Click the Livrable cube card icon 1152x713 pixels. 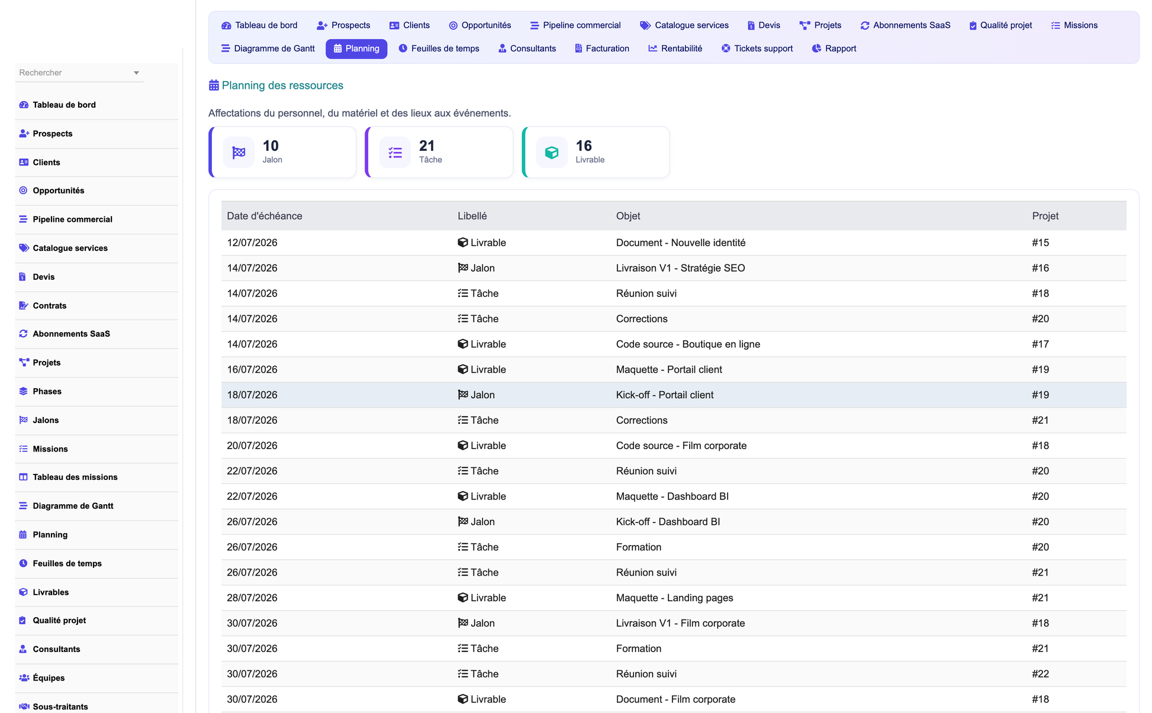(x=552, y=153)
